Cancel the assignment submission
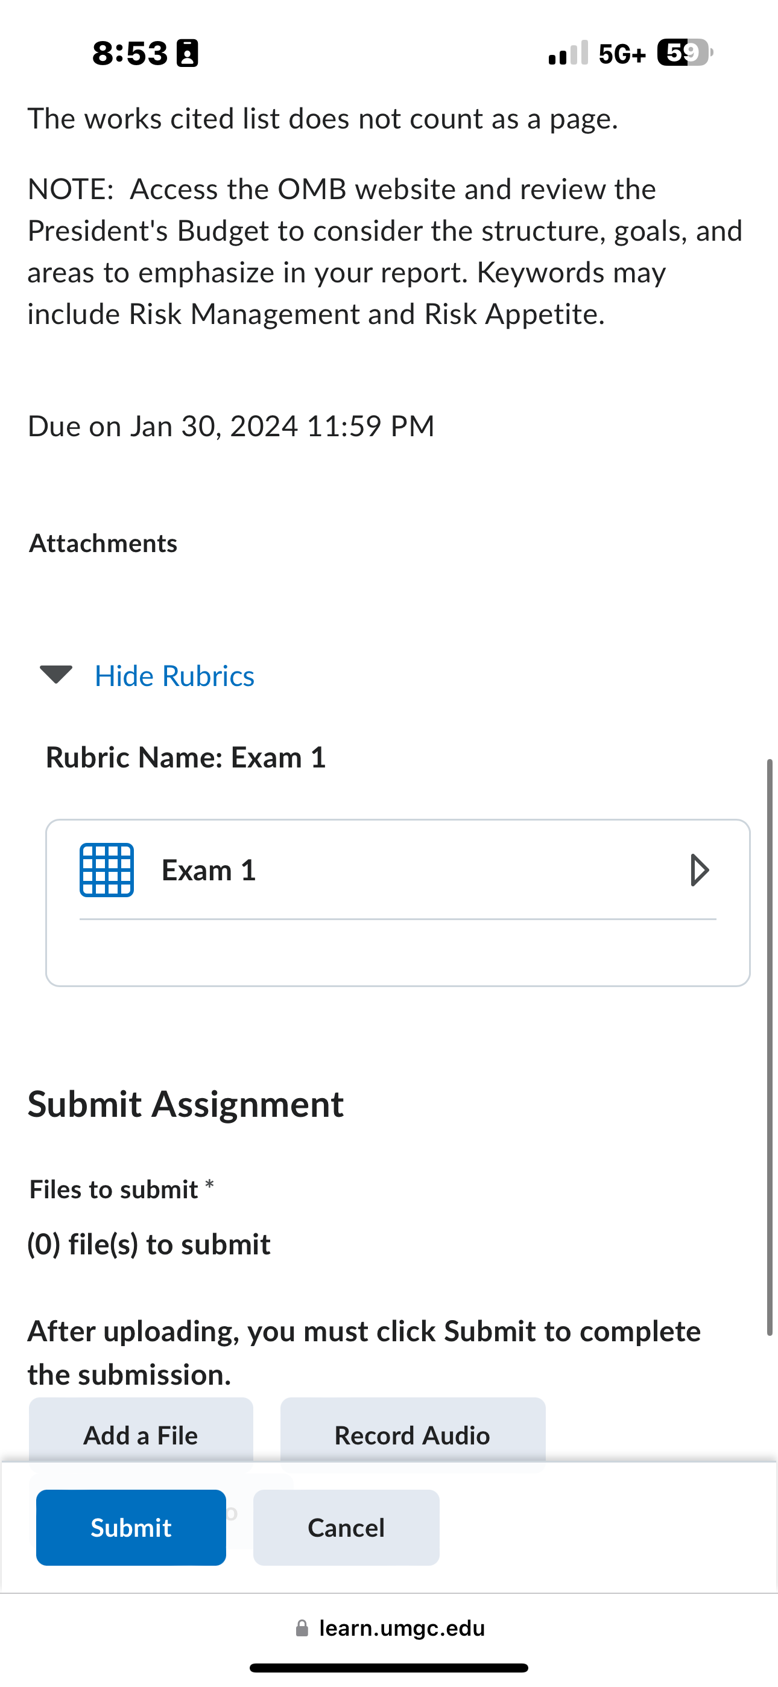778x1687 pixels. [346, 1528]
